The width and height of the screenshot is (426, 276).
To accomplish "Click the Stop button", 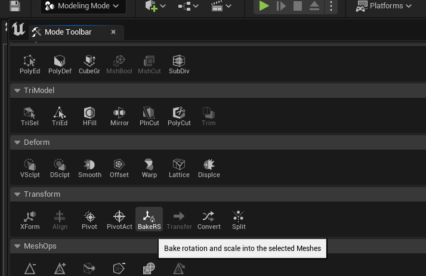I will point(298,6).
